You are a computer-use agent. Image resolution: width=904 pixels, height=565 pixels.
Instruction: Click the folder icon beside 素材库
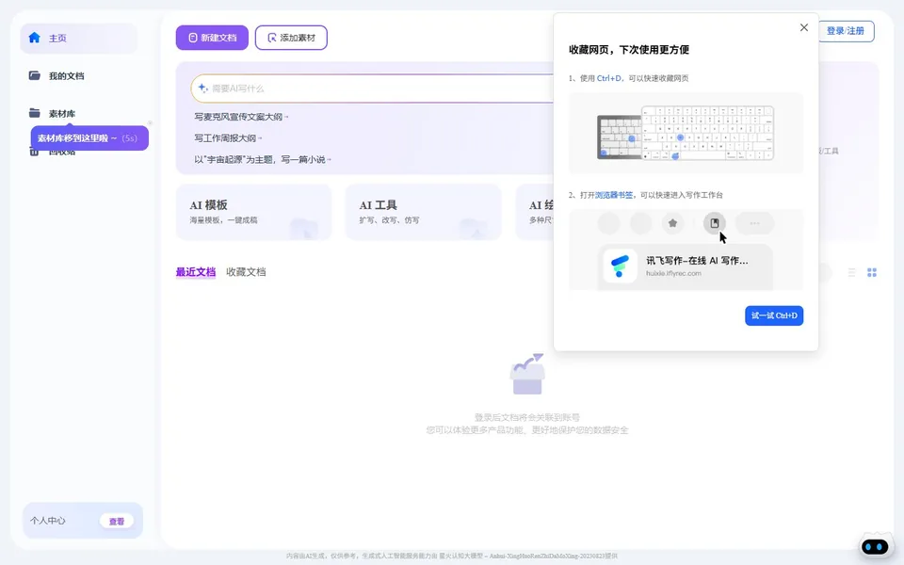pos(35,113)
